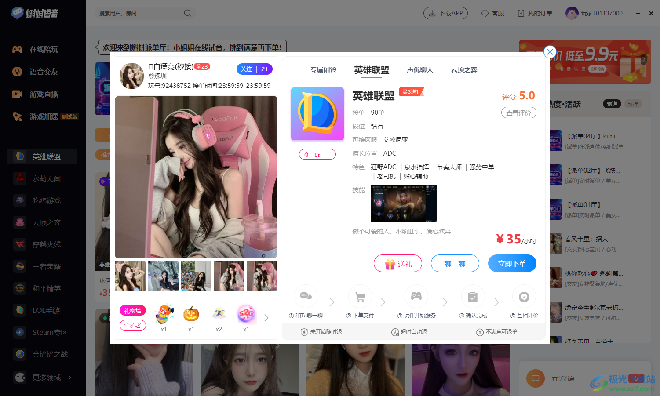This screenshot has height=396, width=660.
Task: Click 立即下单 order button
Action: (512, 263)
